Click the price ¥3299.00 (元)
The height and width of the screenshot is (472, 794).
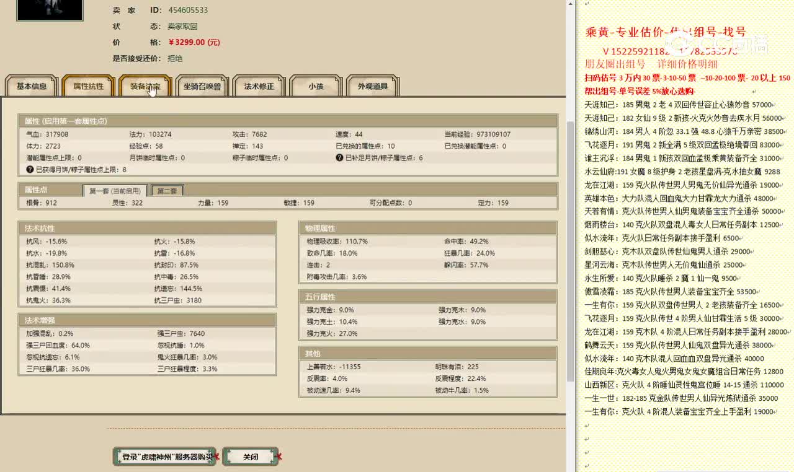[x=194, y=42]
